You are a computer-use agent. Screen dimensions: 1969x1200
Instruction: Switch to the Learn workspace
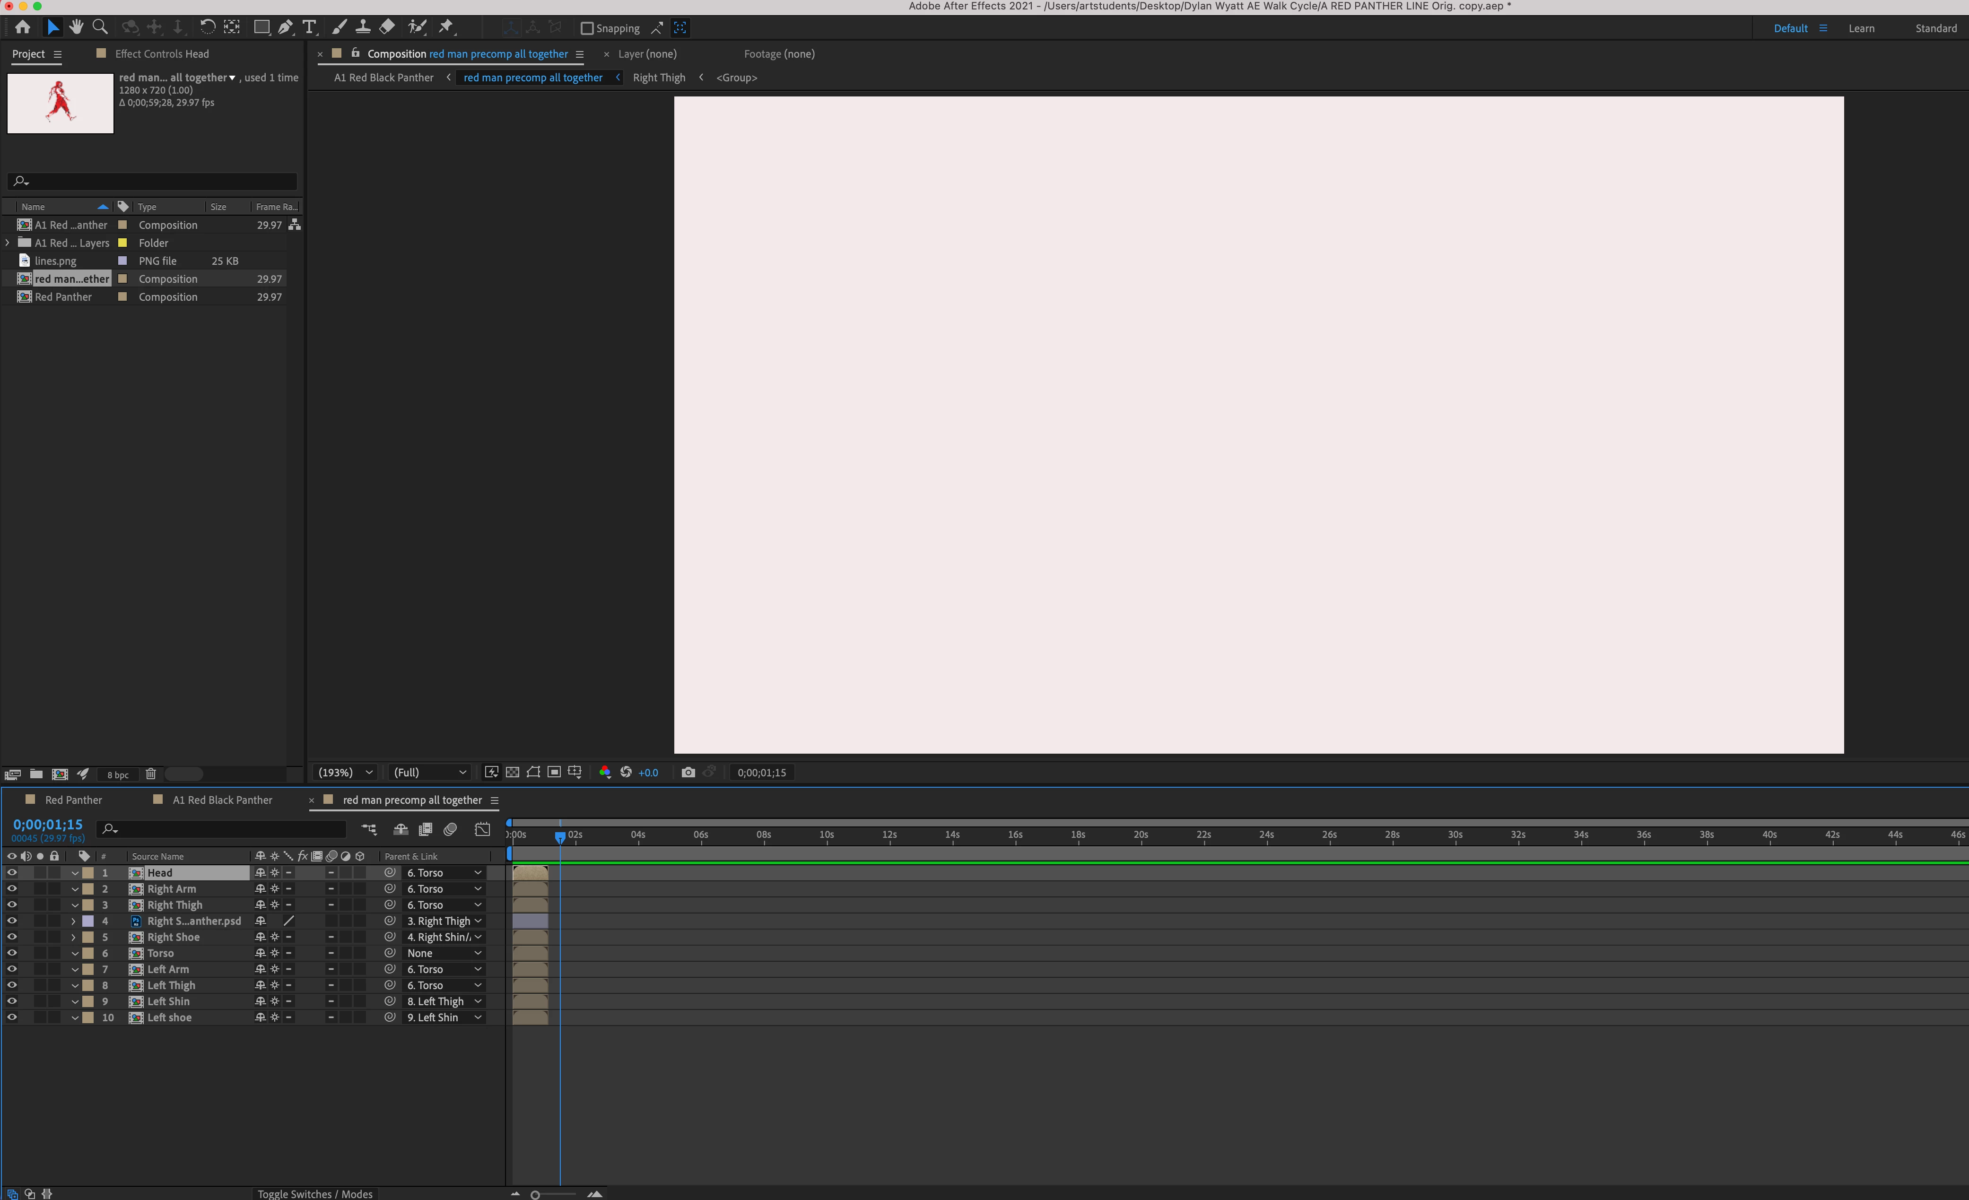pos(1861,28)
